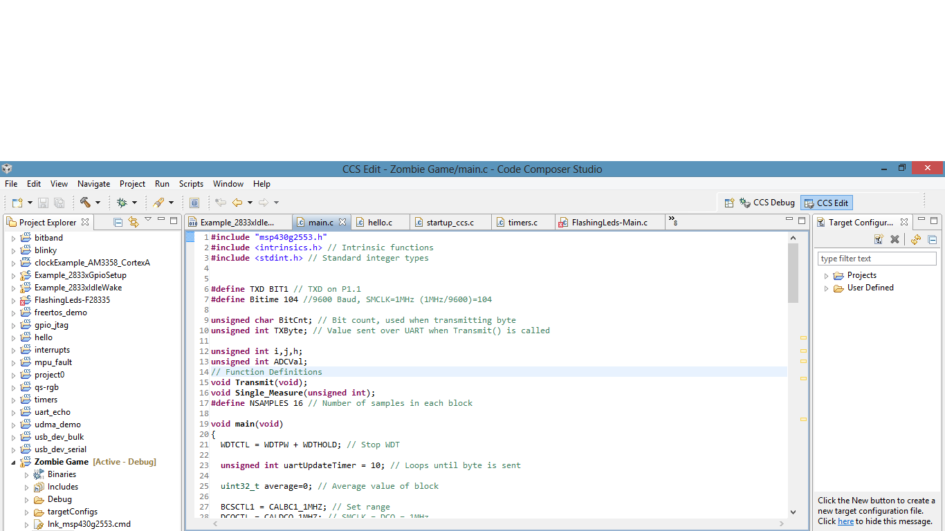
Task: Refresh the Target Configurations view
Action: [916, 239]
